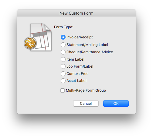Choose the Statement/Mailing Label radio button
The height and width of the screenshot is (138, 153).
coord(63,45)
